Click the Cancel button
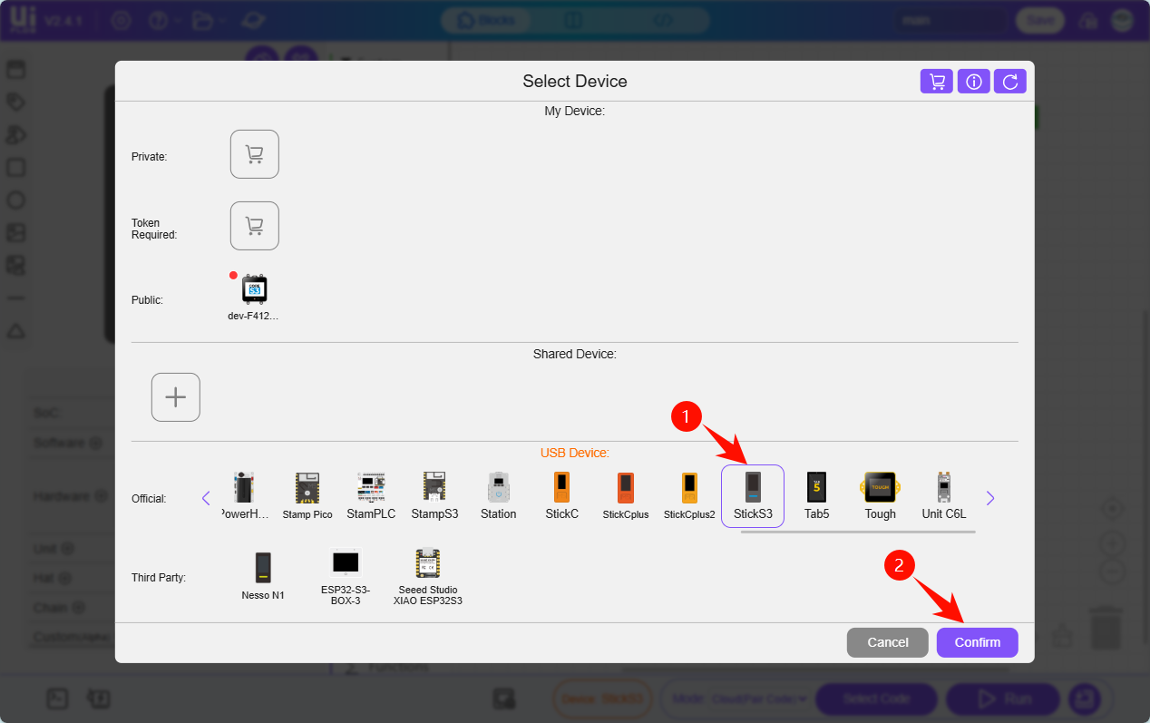Viewport: 1150px width, 723px height. click(x=887, y=642)
